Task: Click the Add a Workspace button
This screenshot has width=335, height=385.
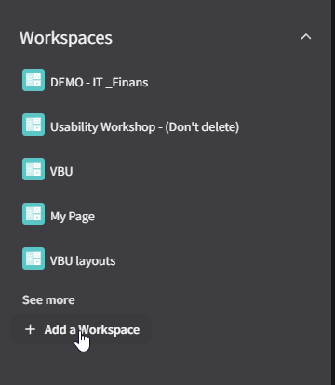Action: pos(81,329)
